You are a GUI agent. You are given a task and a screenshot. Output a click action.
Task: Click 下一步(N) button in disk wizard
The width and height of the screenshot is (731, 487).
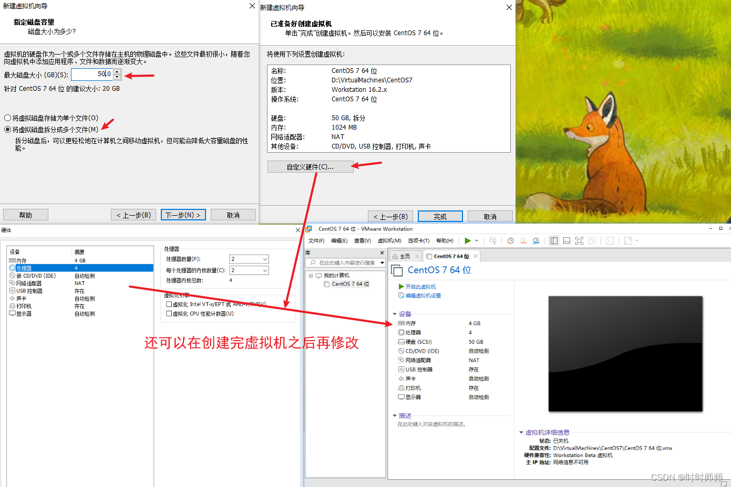coord(183,215)
